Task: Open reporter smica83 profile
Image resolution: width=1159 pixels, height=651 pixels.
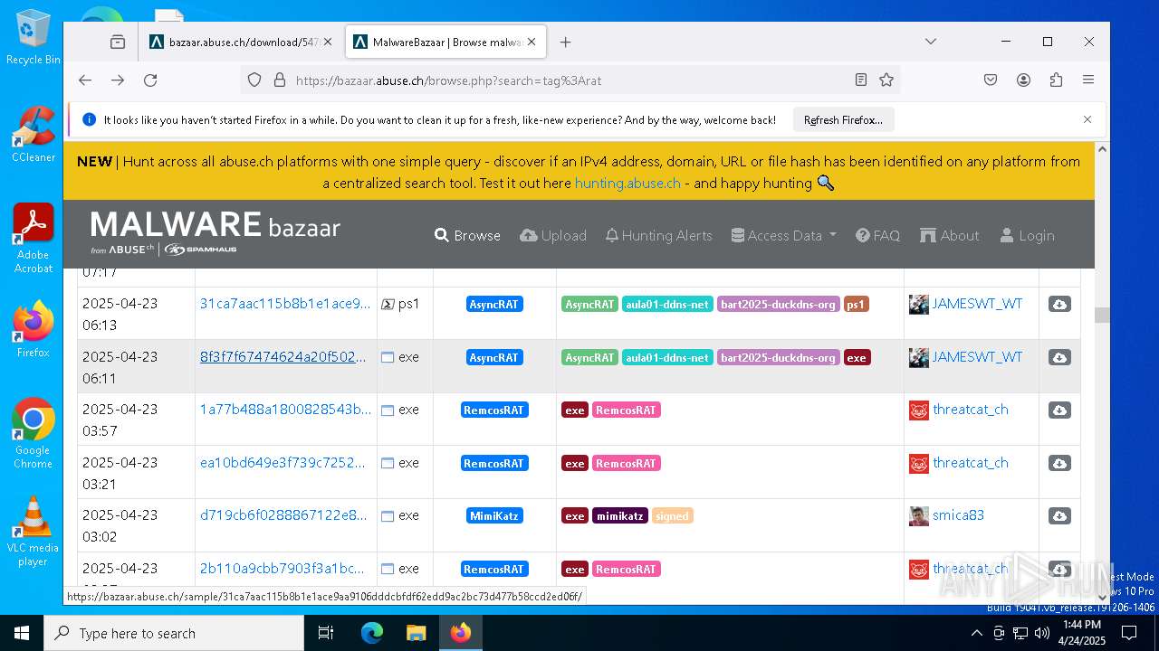Action: [958, 515]
